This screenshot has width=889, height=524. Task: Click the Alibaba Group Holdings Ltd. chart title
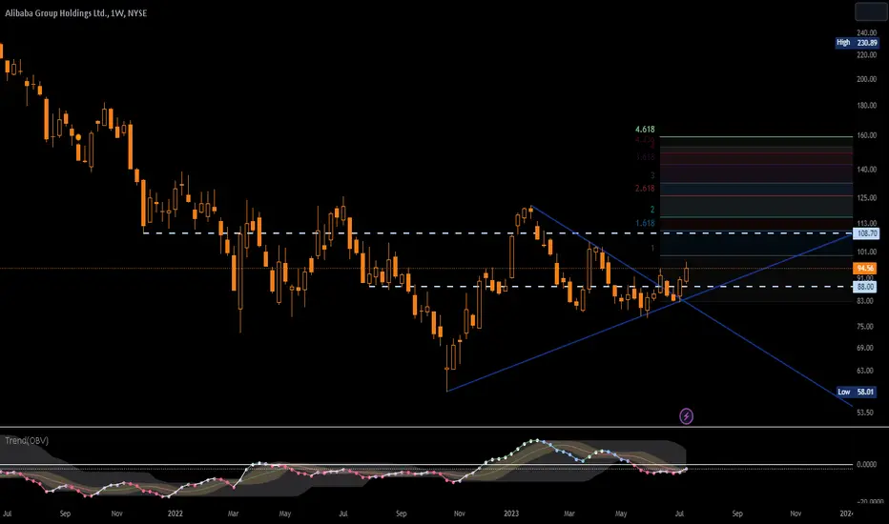76,13
